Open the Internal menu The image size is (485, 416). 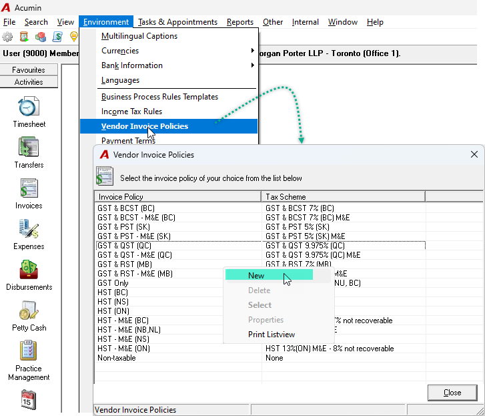point(306,22)
